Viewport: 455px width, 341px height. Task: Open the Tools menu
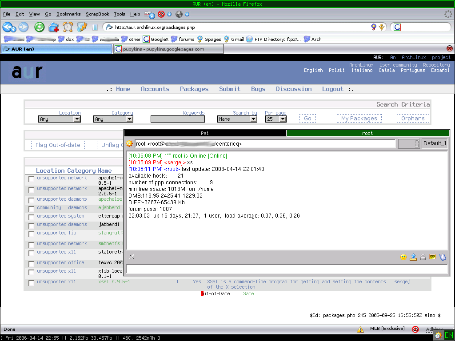click(x=119, y=14)
